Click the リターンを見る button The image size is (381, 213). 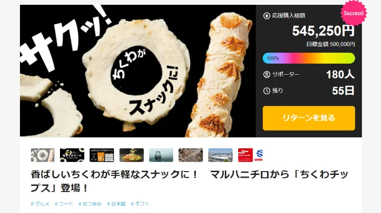pos(309,118)
